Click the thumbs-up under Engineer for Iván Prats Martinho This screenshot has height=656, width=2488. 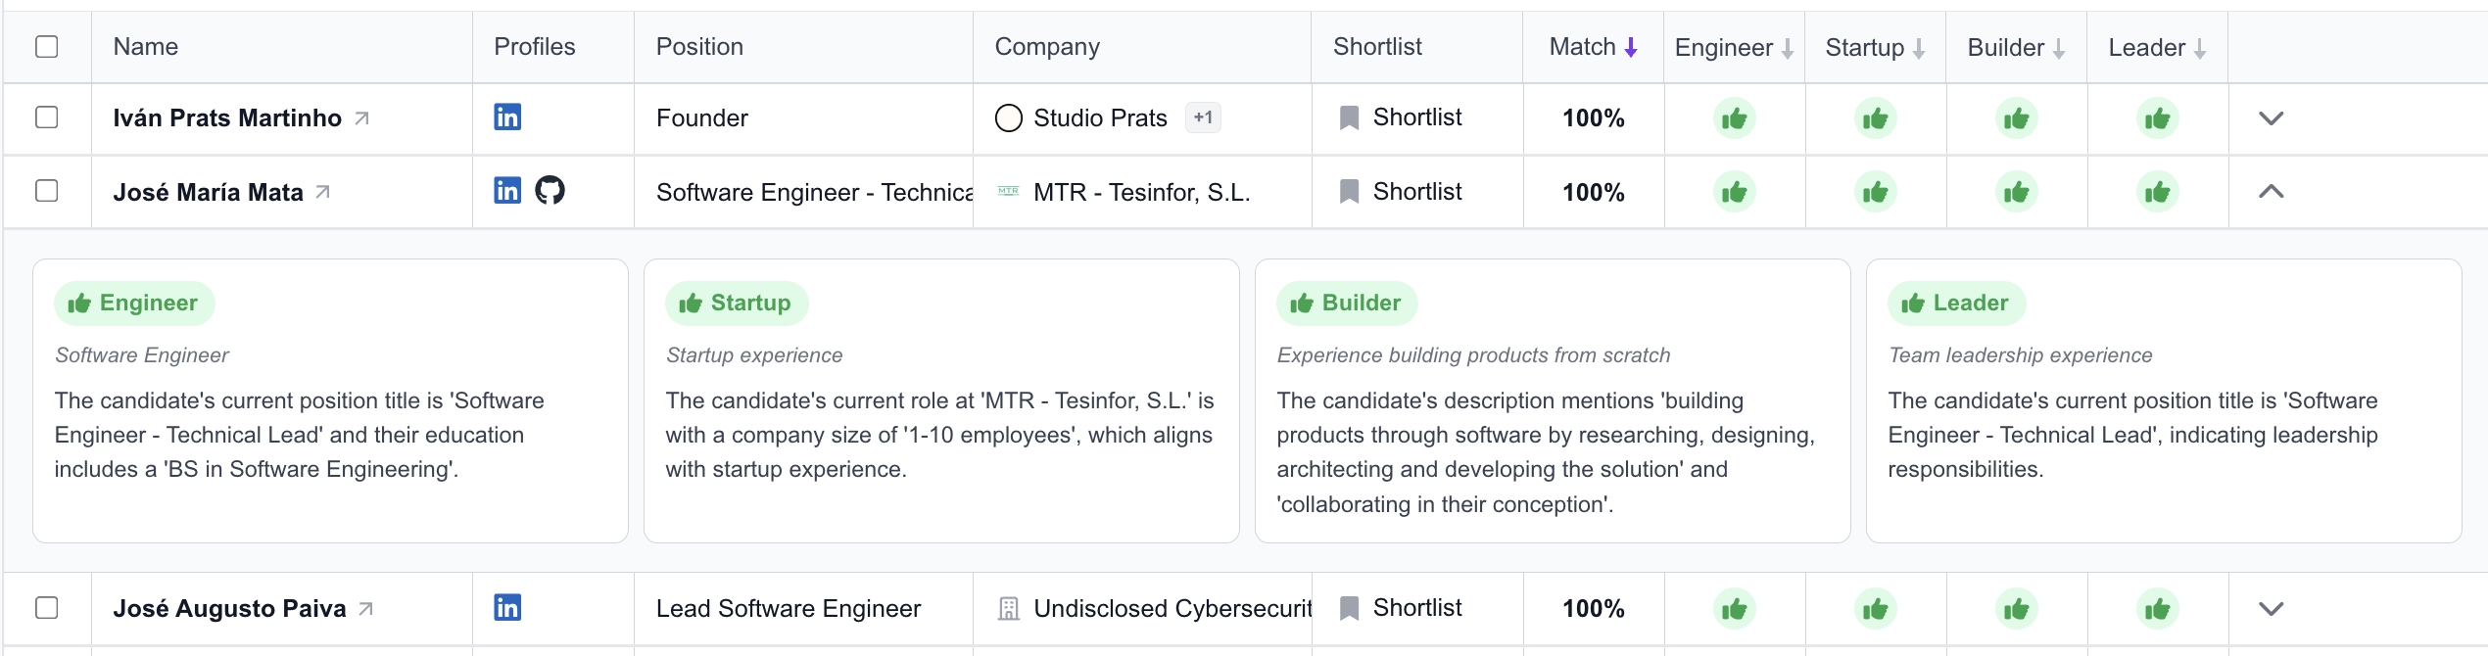[1734, 117]
